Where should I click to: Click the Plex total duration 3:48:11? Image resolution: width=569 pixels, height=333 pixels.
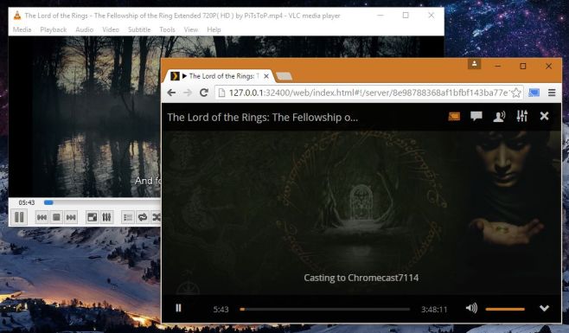(434, 310)
